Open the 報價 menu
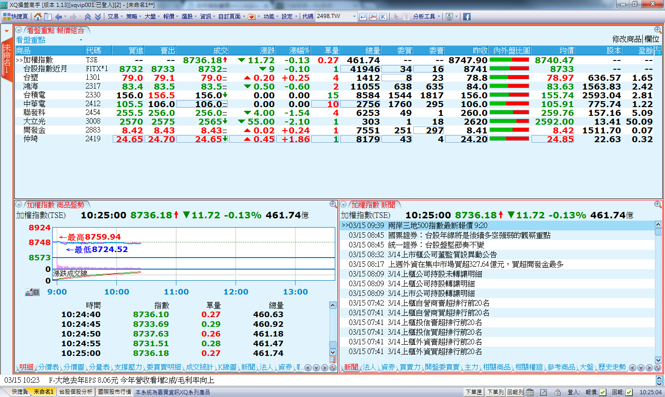665x397 pixels. coord(171,17)
